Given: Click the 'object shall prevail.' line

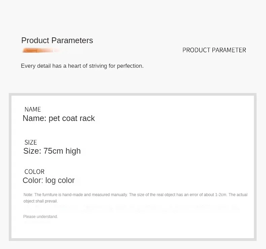Looking at the screenshot, I should click(x=41, y=201).
